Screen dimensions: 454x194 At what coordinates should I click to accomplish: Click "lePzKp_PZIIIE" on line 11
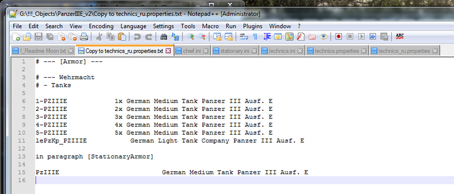pyautogui.click(x=61, y=141)
